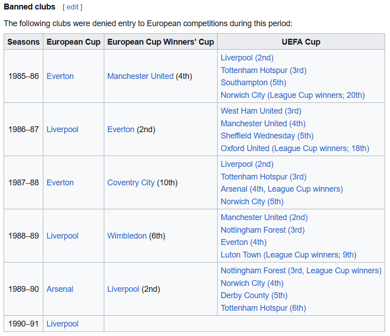Click Manchester United (2nd) in the 1988–89 row
Viewport: 390px width, 336px height.
(x=264, y=217)
